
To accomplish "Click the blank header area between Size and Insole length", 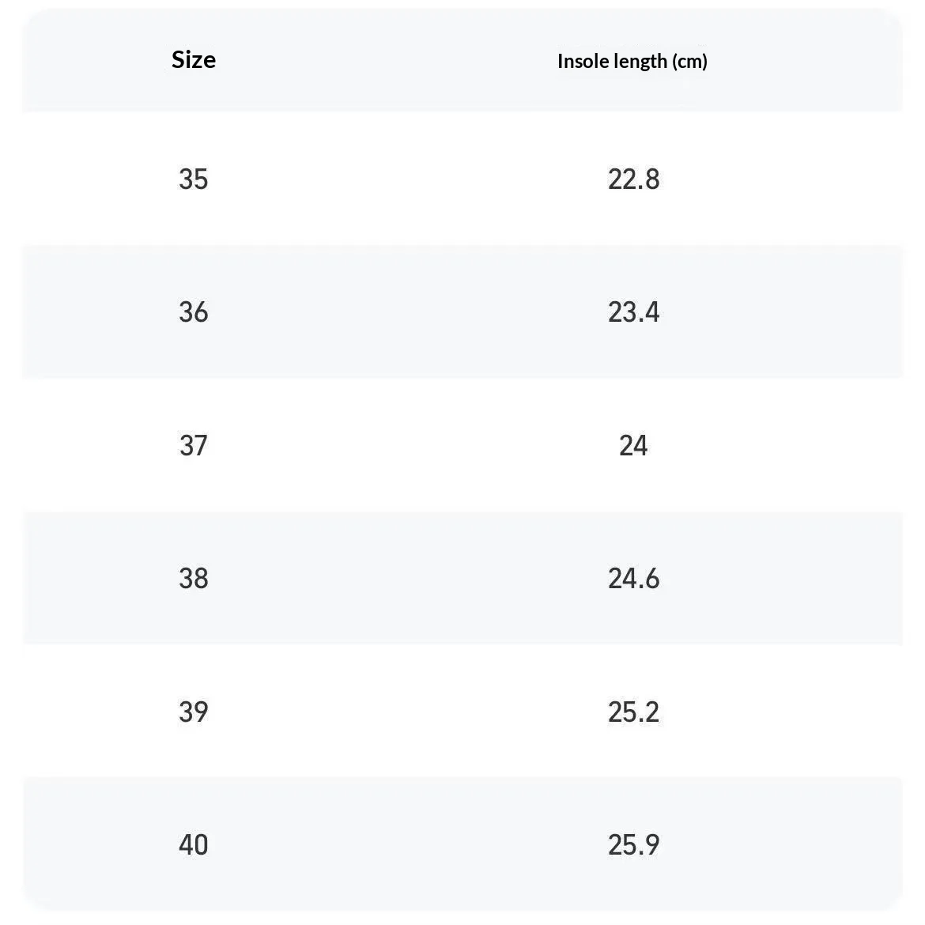I will click(x=387, y=60).
